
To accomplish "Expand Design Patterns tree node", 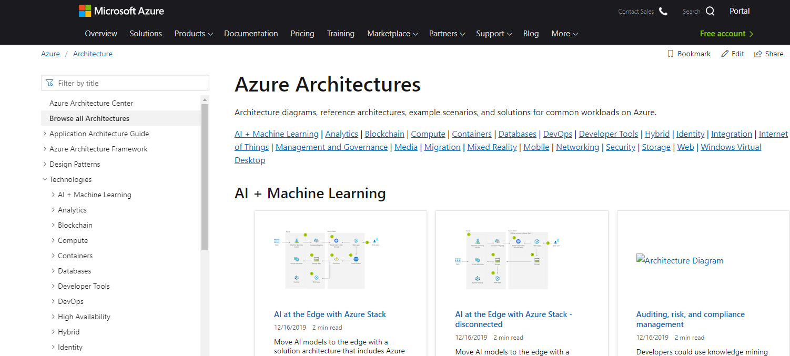I will 45,164.
